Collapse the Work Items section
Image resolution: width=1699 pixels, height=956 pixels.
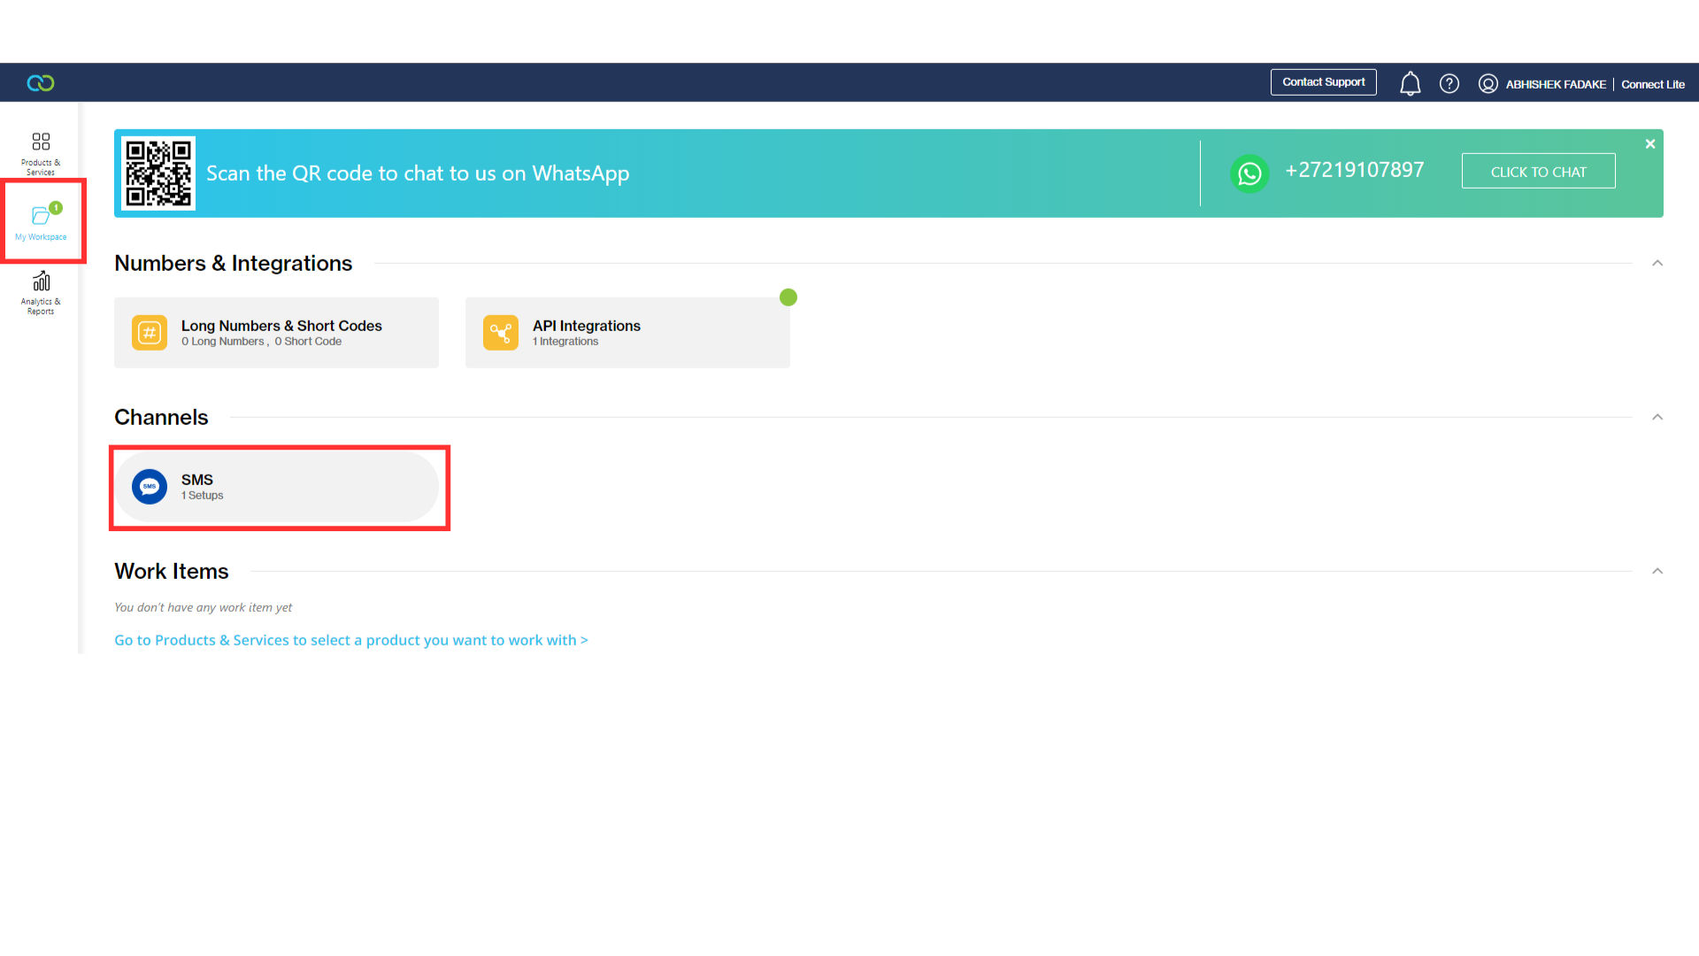(x=1657, y=571)
